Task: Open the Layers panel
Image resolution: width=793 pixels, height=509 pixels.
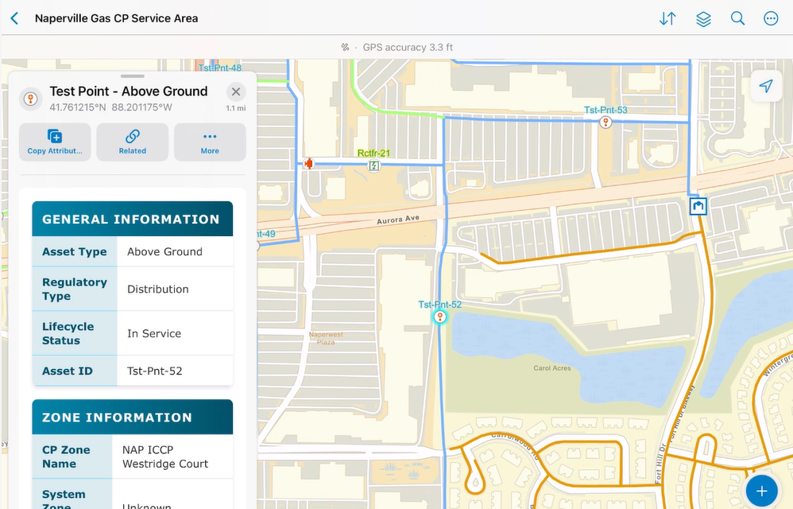Action: (x=702, y=18)
